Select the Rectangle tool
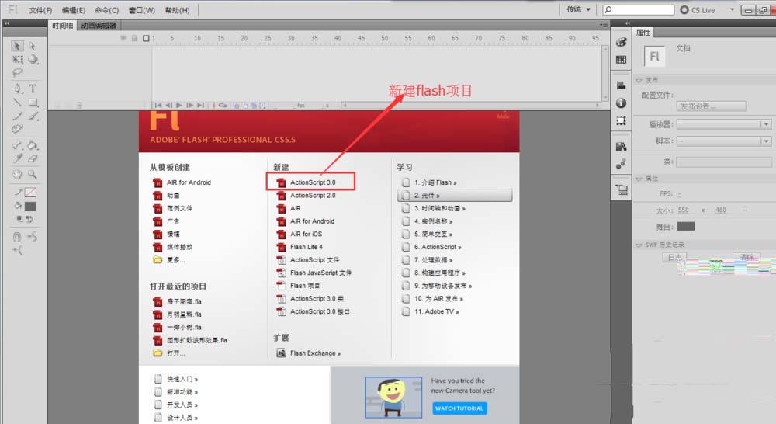The width and height of the screenshot is (776, 424). point(33,103)
